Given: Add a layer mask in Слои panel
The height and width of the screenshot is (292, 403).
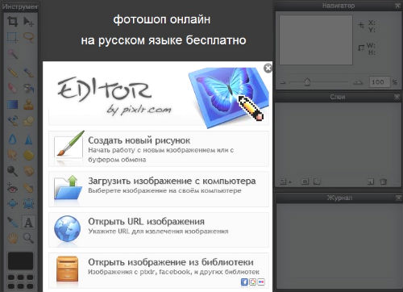Looking at the screenshot, I should point(305,181).
